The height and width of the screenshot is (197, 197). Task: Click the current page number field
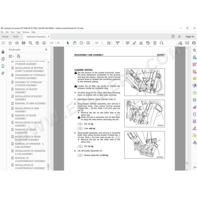[52, 43]
